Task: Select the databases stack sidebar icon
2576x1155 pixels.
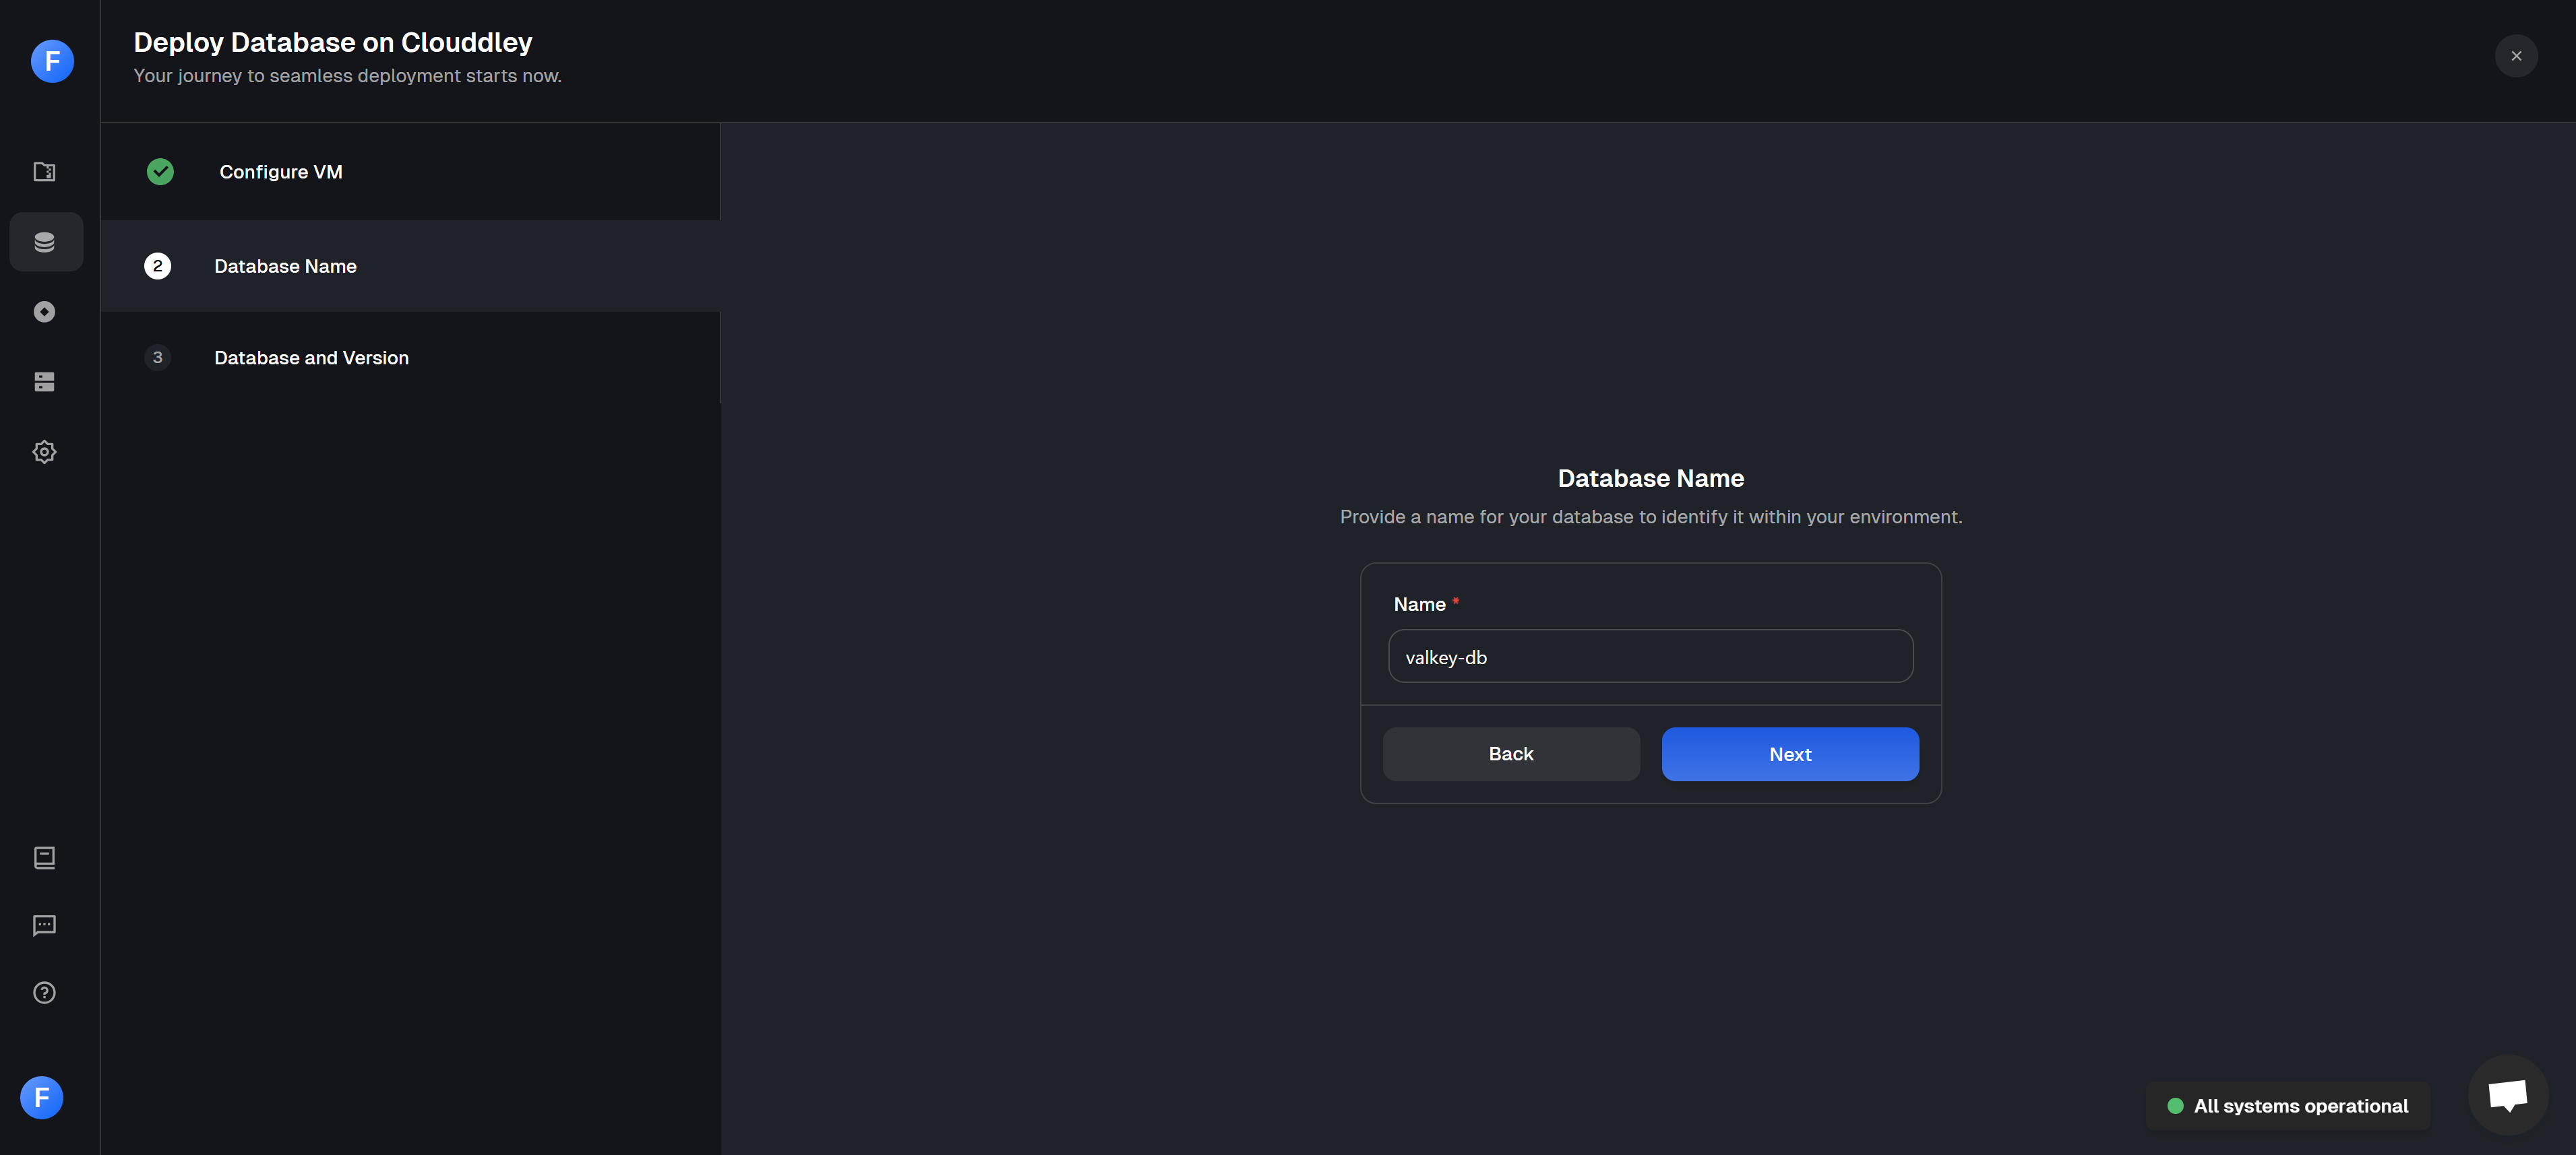Action: click(x=45, y=242)
